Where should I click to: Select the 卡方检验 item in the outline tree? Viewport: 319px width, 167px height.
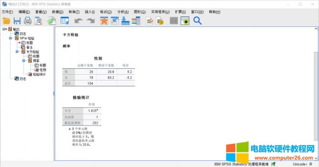32,52
